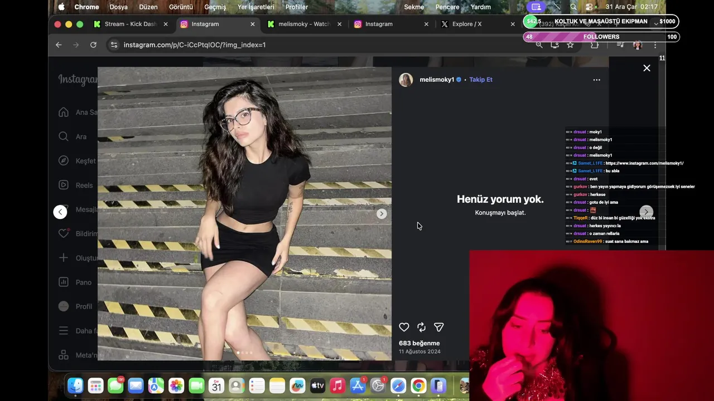Open Bildirimler notifications heart in sidebar
Screen dimensions: 714x401
(78, 233)
